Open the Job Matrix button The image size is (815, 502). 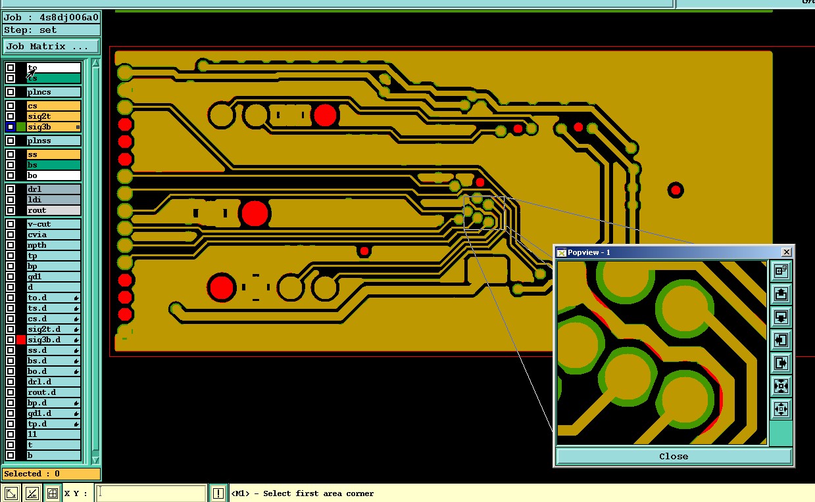click(51, 47)
